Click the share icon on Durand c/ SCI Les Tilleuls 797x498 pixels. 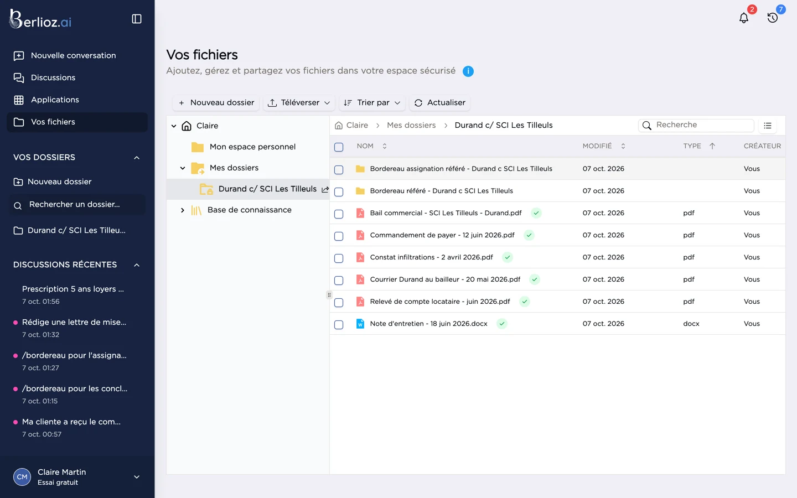[325, 189]
